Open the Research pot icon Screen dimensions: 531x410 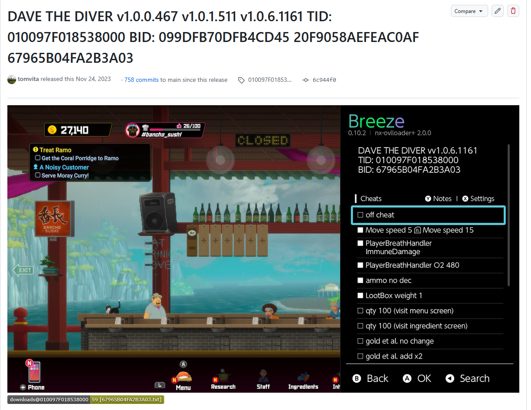click(223, 375)
